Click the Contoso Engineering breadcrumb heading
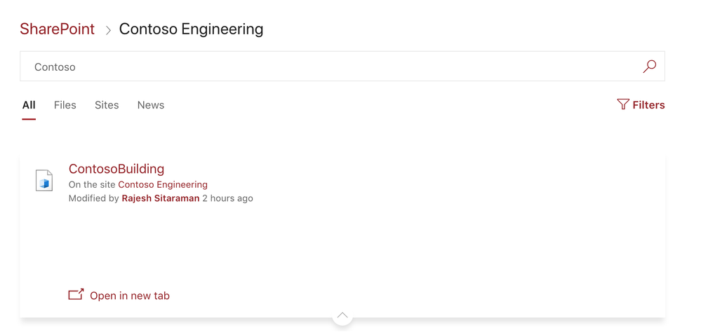This screenshot has width=701, height=332. pyautogui.click(x=192, y=29)
